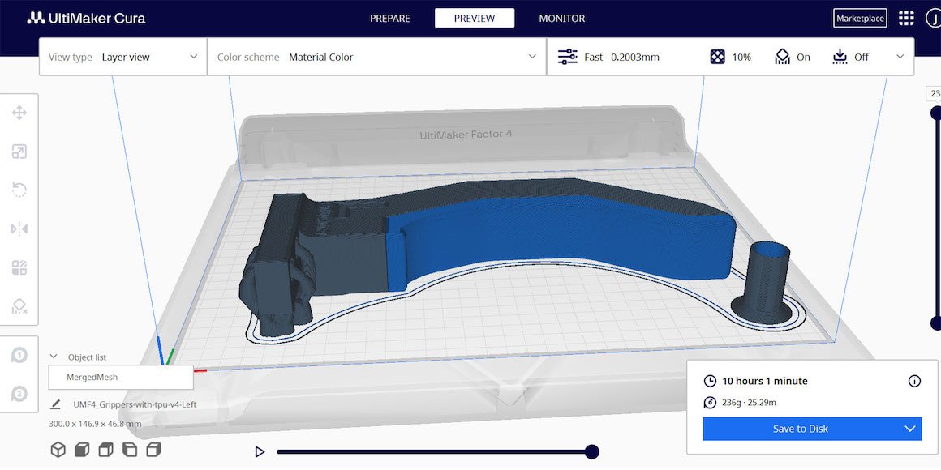Open the View type dropdown
Viewport: 941px width, 470px height.
[x=123, y=57]
